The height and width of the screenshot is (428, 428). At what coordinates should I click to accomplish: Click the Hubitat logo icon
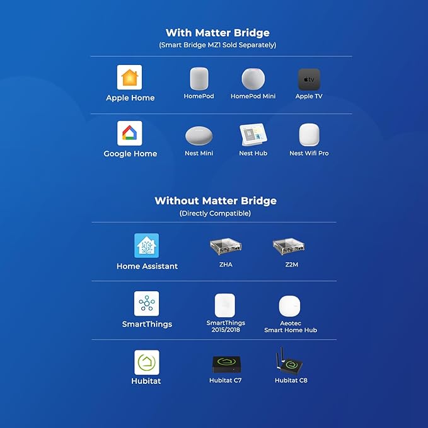147,362
